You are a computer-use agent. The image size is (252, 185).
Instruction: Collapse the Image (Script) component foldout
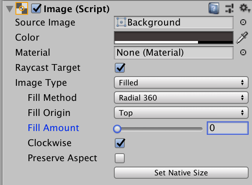click(x=10, y=9)
